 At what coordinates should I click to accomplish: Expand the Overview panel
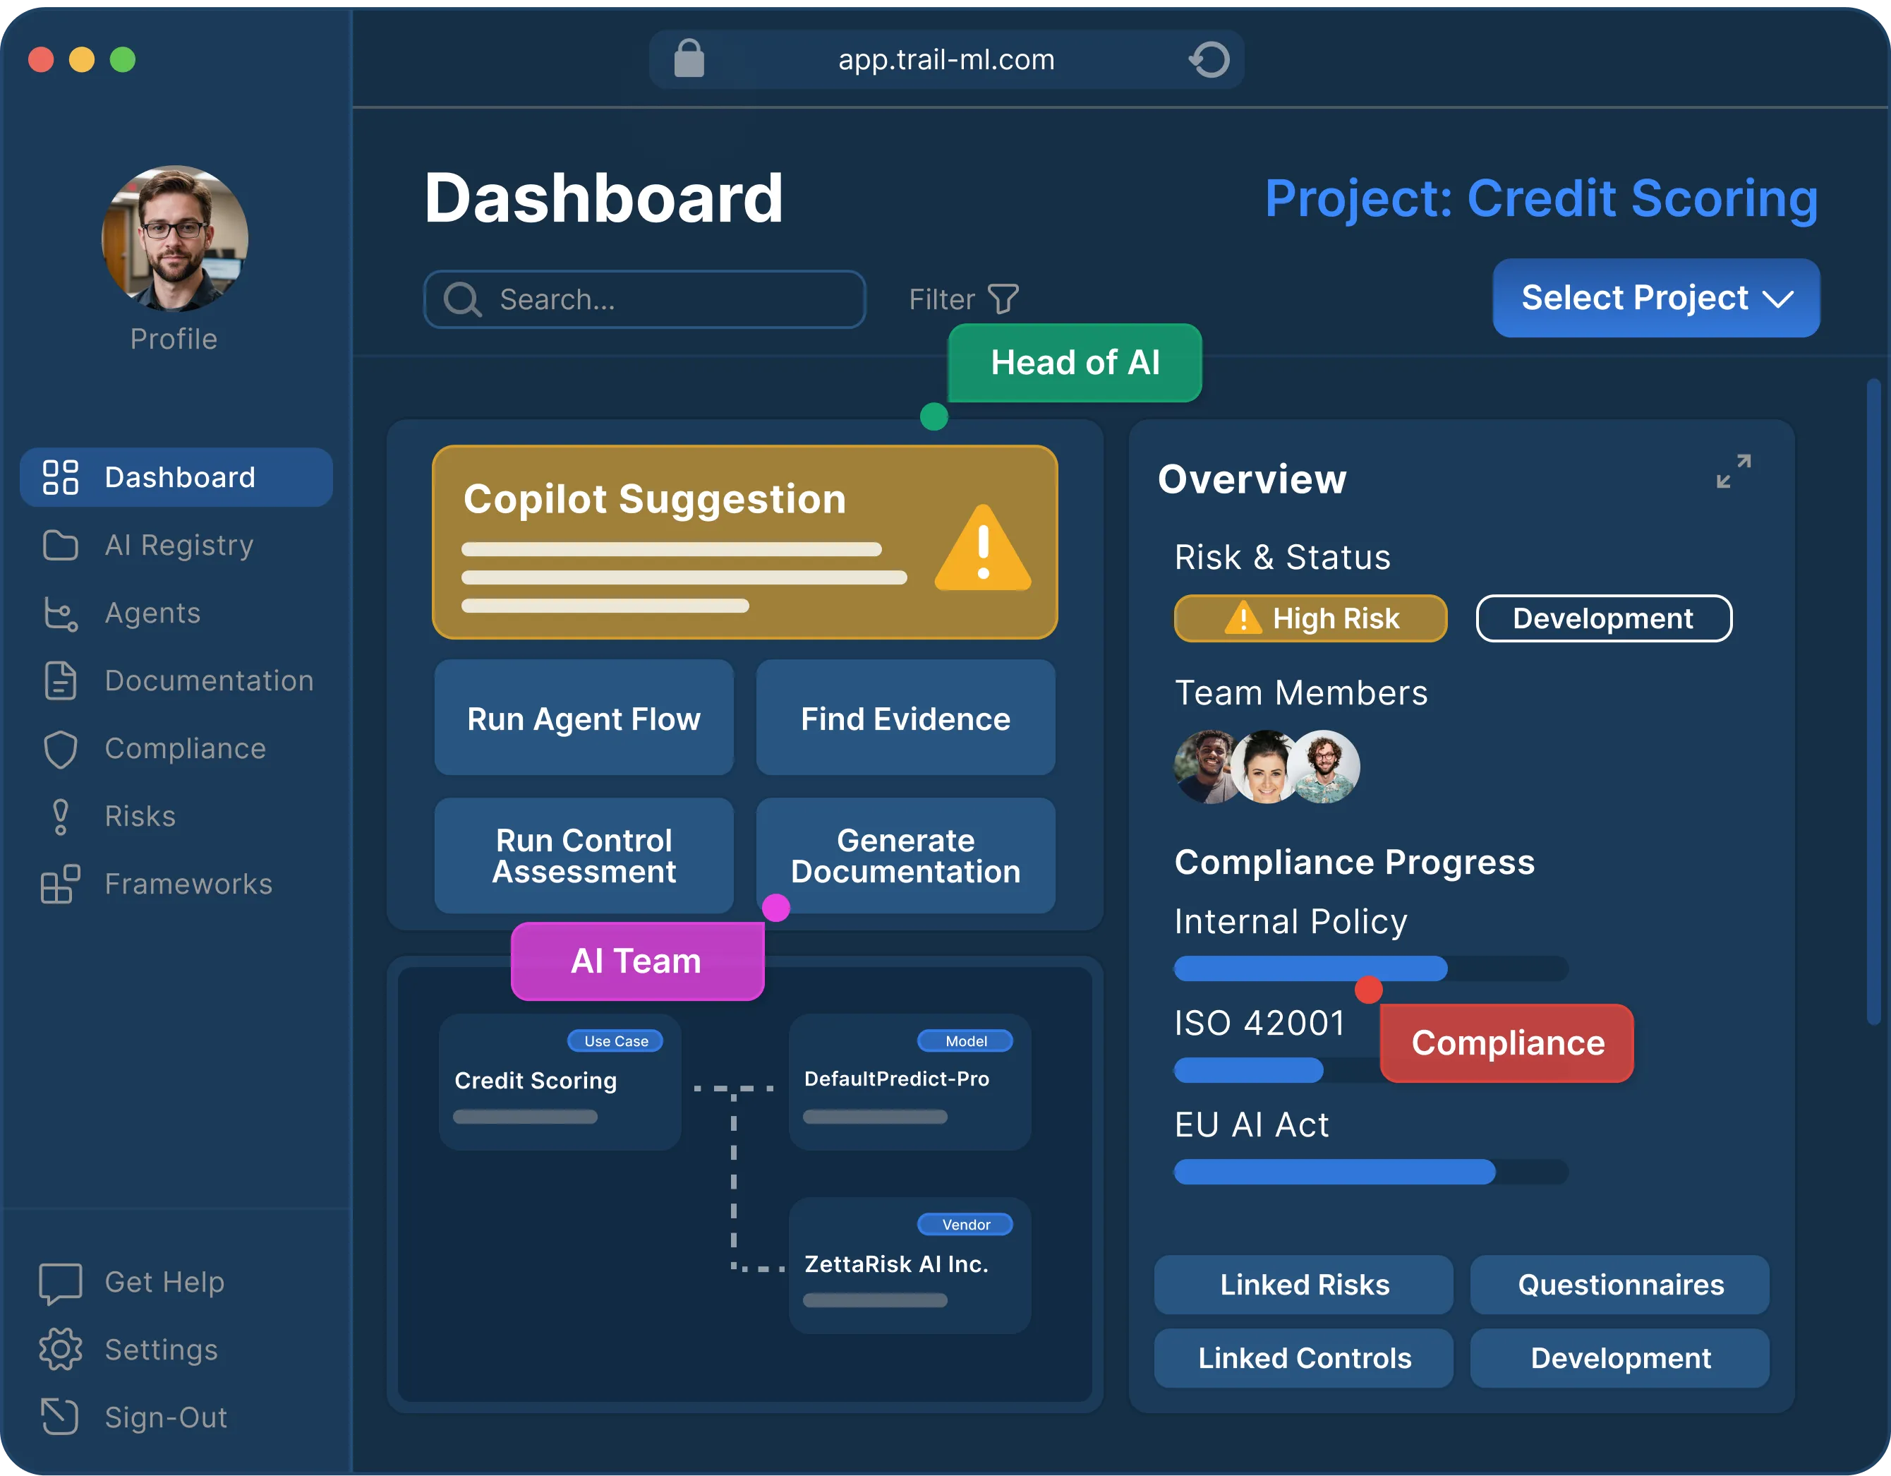(x=1734, y=472)
